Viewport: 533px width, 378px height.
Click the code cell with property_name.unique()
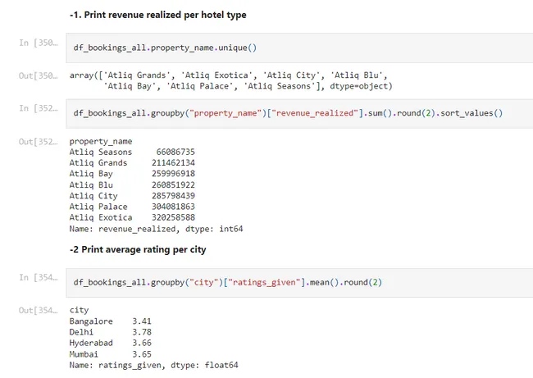coord(299,48)
